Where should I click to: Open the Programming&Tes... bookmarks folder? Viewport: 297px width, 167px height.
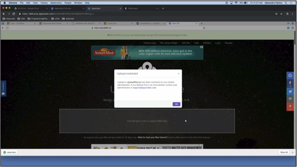pos(38,19)
